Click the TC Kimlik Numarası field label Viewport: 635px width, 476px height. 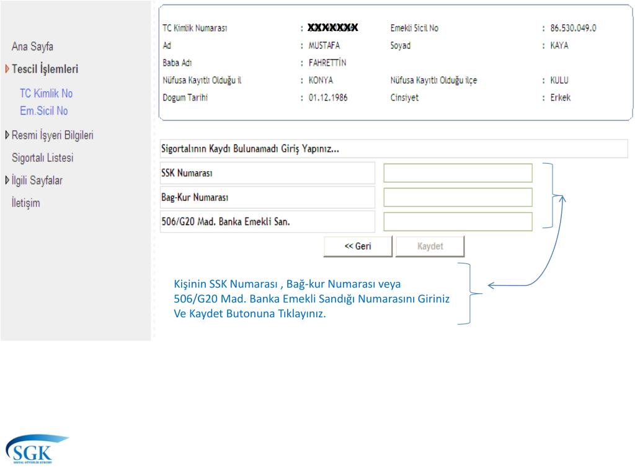click(x=195, y=29)
